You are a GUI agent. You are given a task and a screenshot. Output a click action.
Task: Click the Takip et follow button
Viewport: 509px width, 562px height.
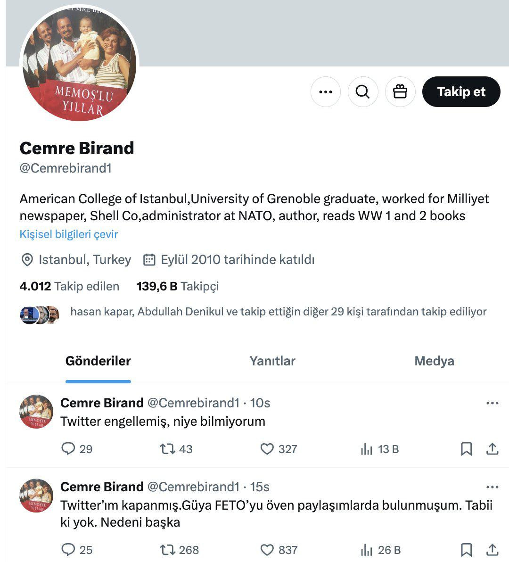(461, 92)
